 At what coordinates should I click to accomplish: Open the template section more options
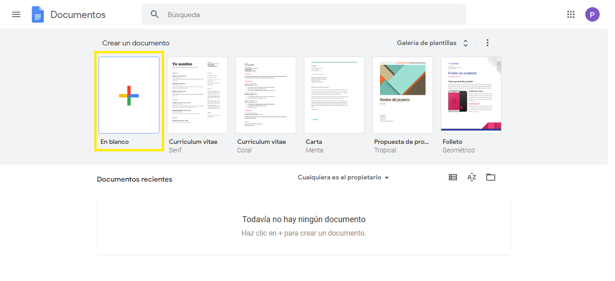487,43
